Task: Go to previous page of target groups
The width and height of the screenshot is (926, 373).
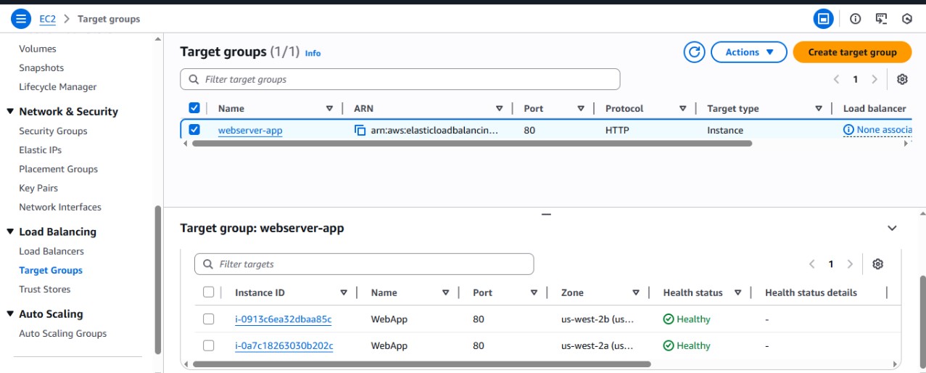Action: pyautogui.click(x=836, y=79)
